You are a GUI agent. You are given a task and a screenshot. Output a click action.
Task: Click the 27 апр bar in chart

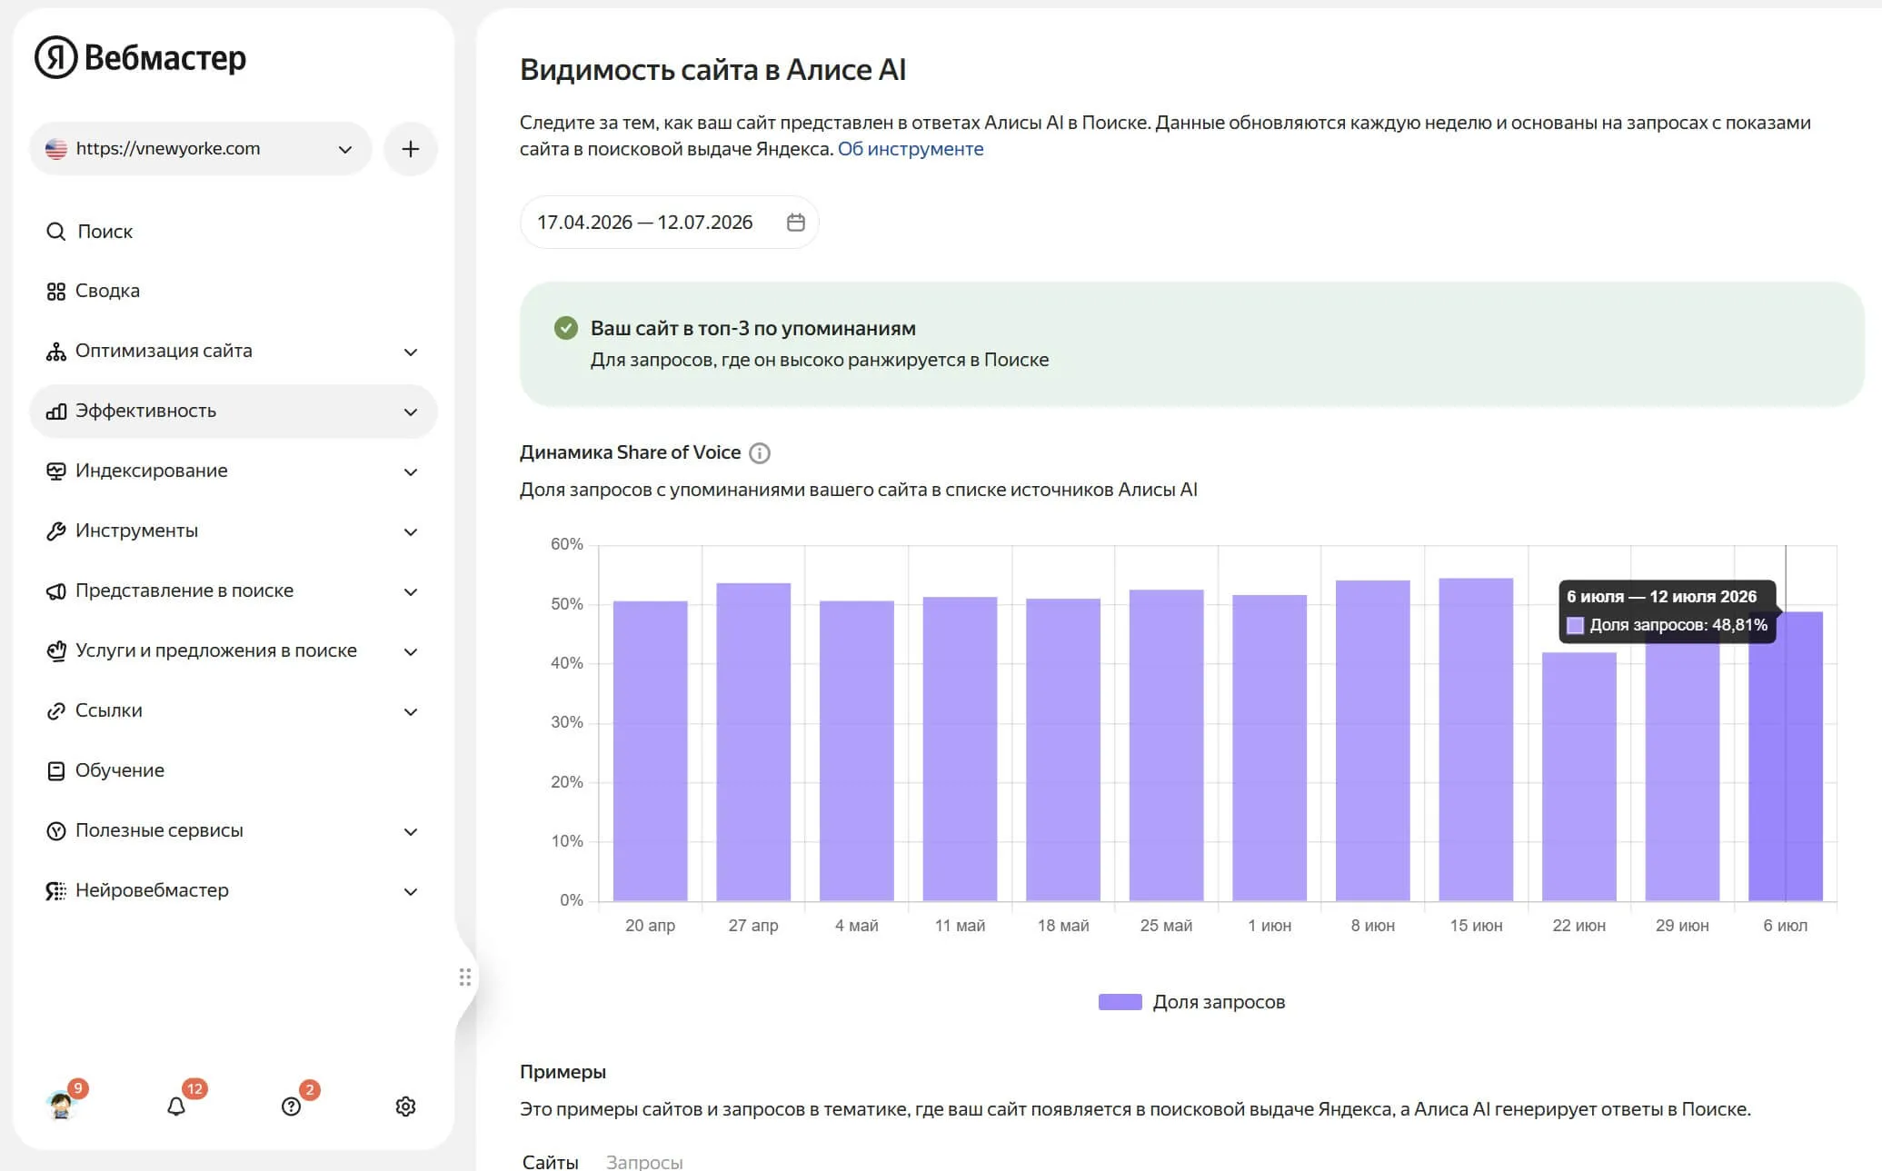point(753,742)
